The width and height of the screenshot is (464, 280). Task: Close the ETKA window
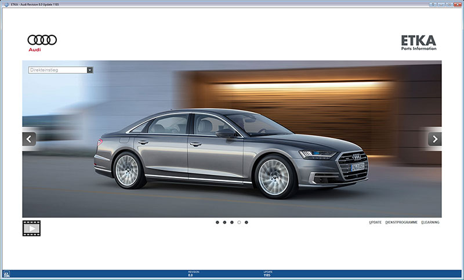(x=458, y=5)
